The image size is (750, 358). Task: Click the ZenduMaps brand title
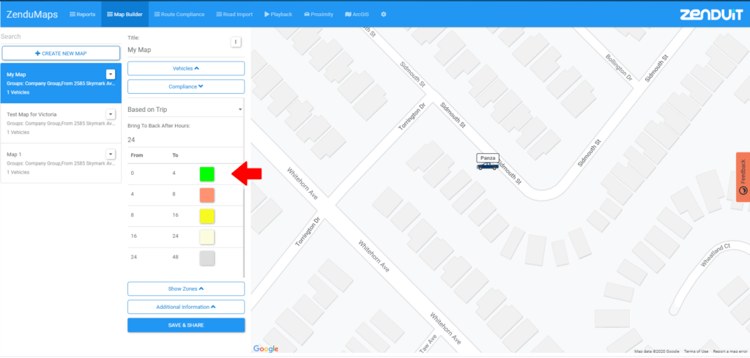pyautogui.click(x=32, y=15)
